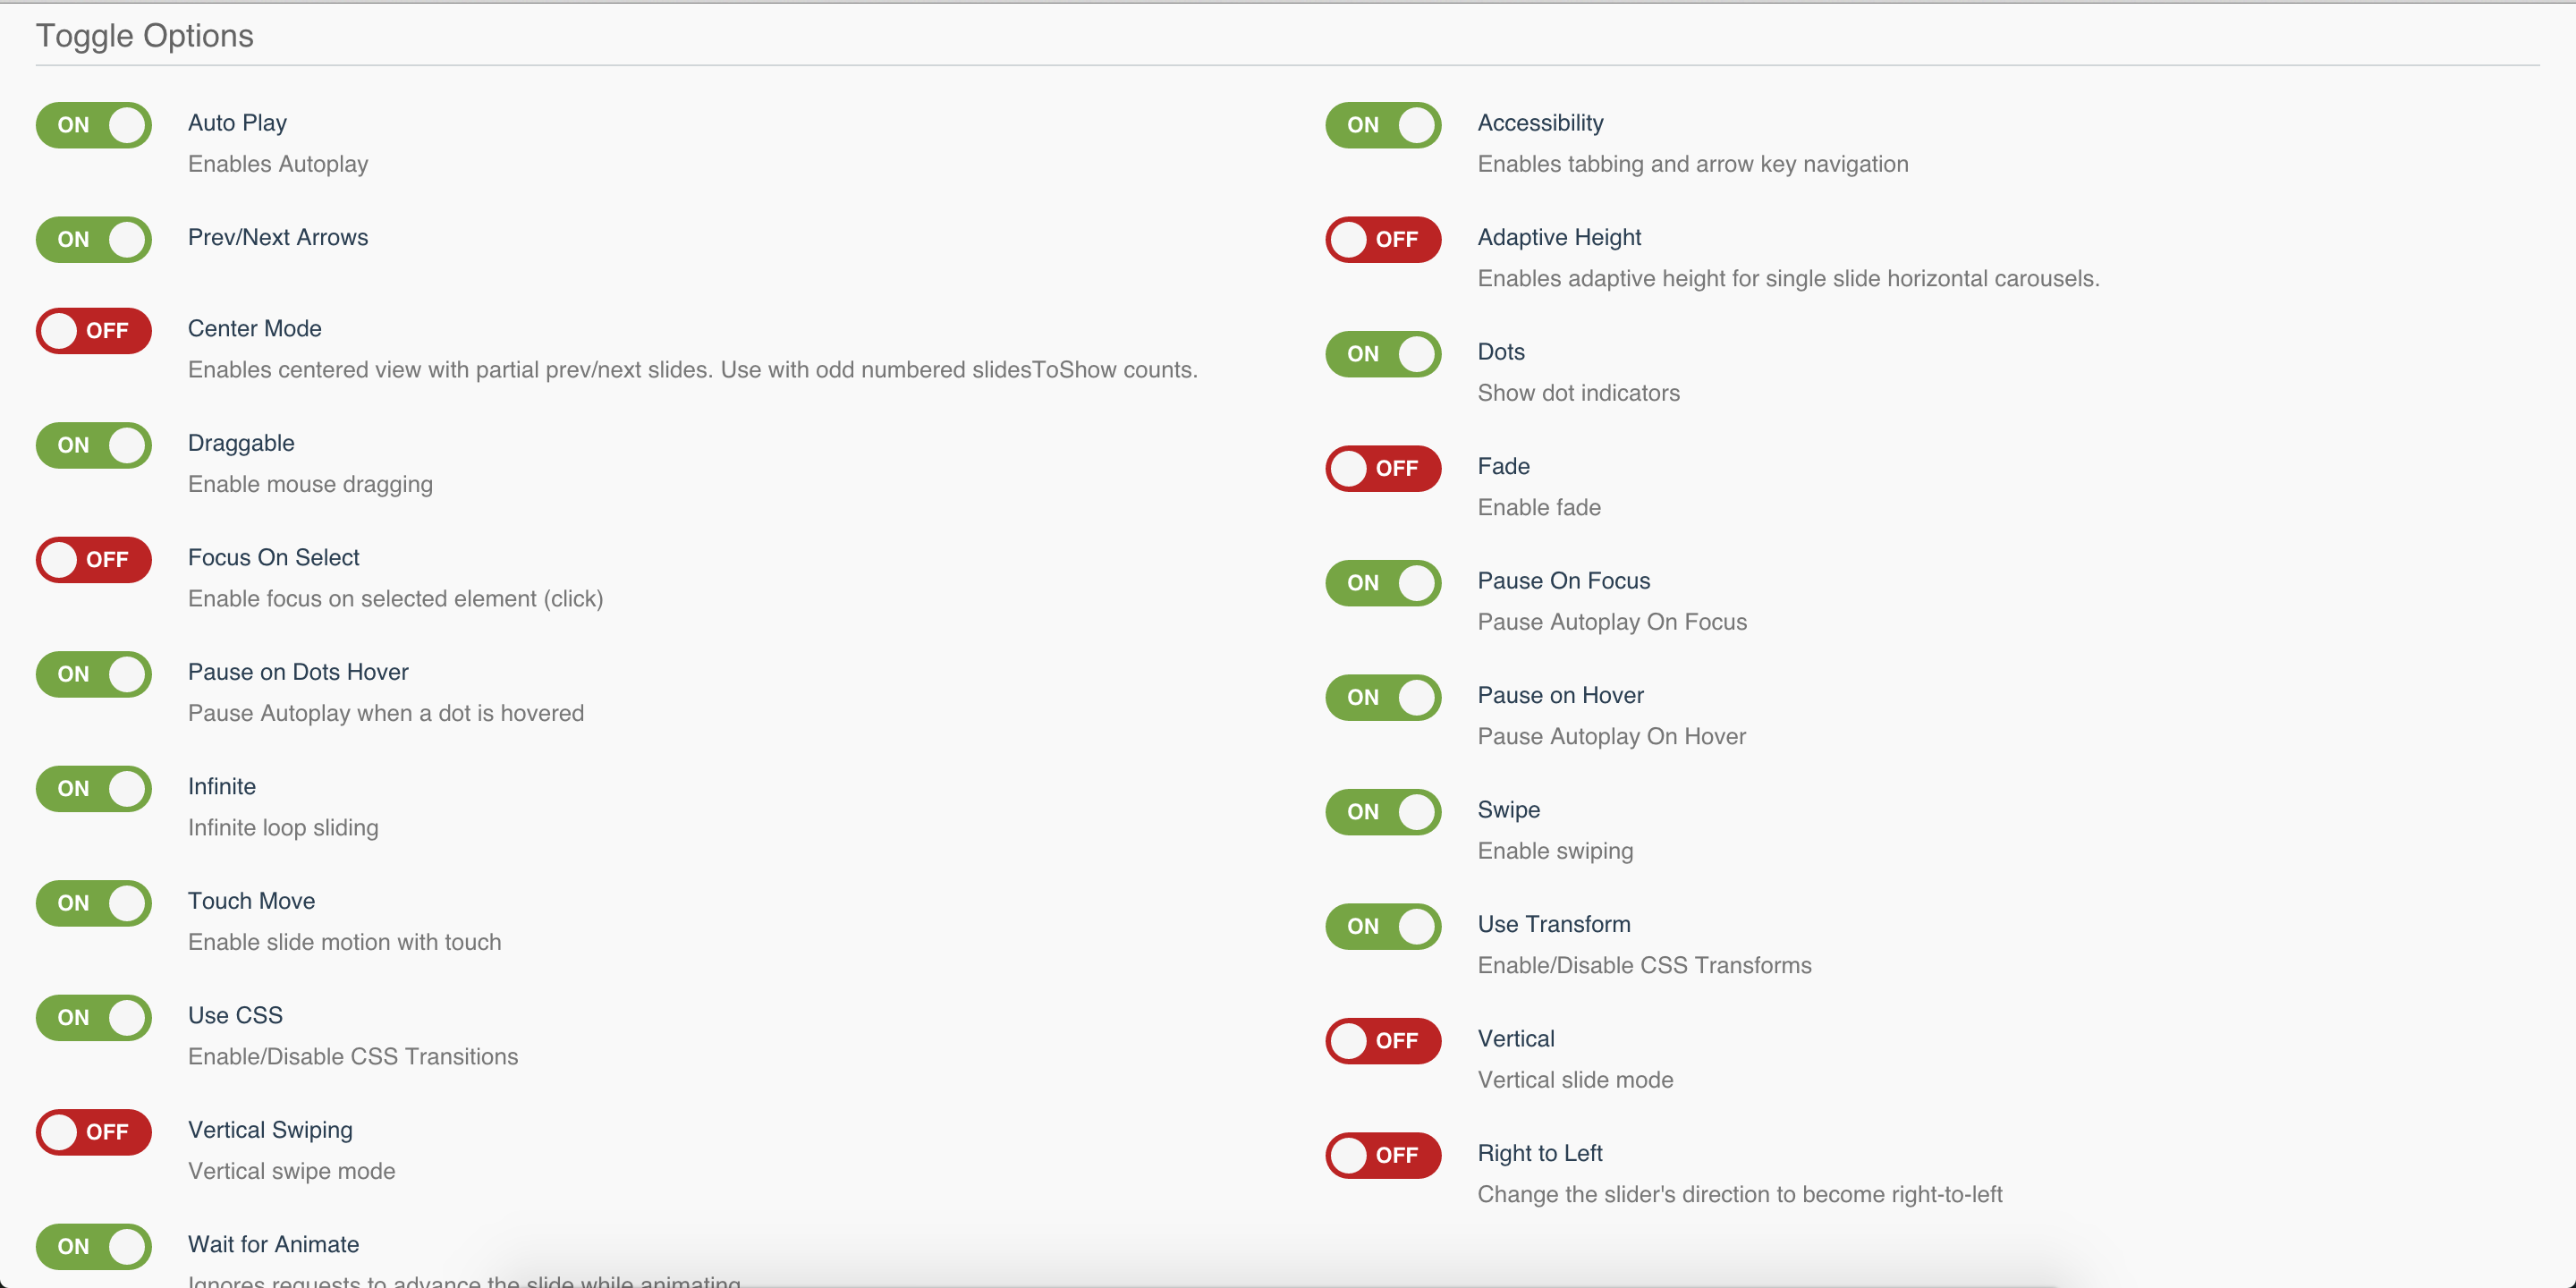The height and width of the screenshot is (1288, 2576).
Task: Switch off the Touch Move toggle
Action: point(93,903)
